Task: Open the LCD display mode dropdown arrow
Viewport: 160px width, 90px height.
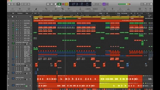Action: [x=91, y=4]
